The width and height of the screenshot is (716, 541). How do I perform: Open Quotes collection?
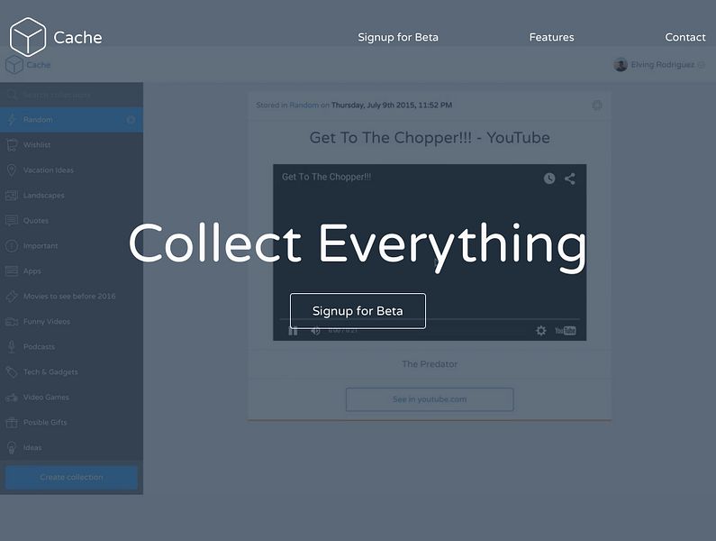(71, 221)
